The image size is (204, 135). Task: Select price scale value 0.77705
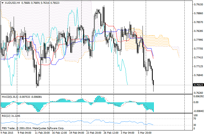[x=198, y=48]
